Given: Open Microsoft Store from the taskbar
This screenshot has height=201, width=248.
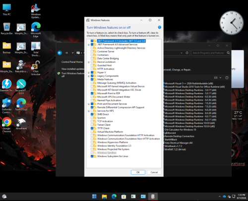Looking at the screenshot, I should 124,197.
